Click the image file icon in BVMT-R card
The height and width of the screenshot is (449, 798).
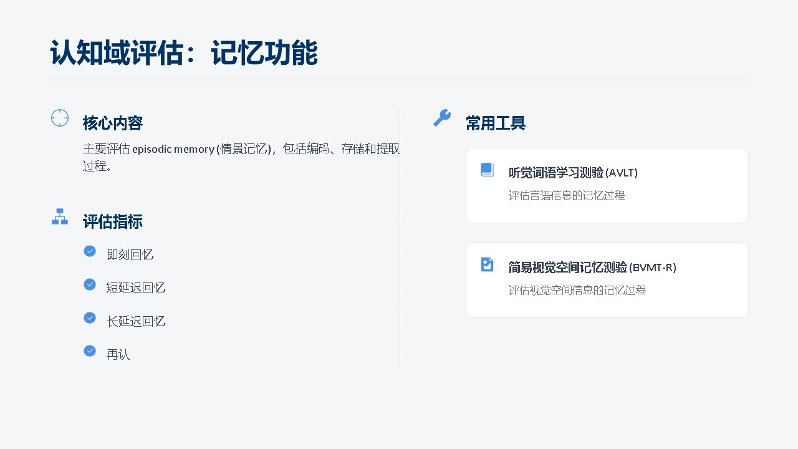[487, 264]
